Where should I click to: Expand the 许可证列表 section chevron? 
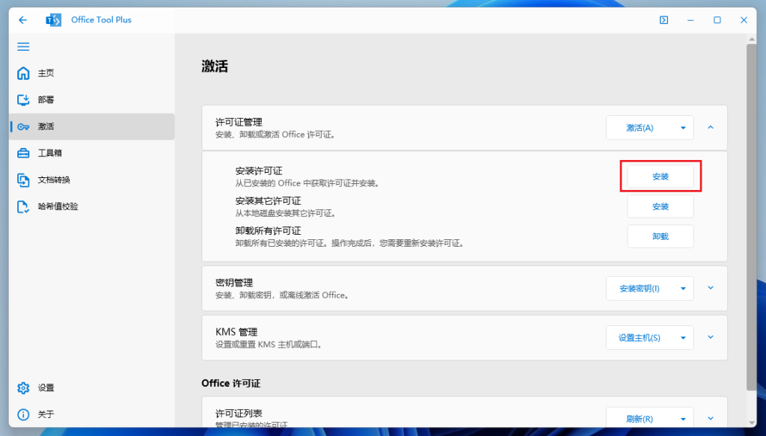coord(711,418)
